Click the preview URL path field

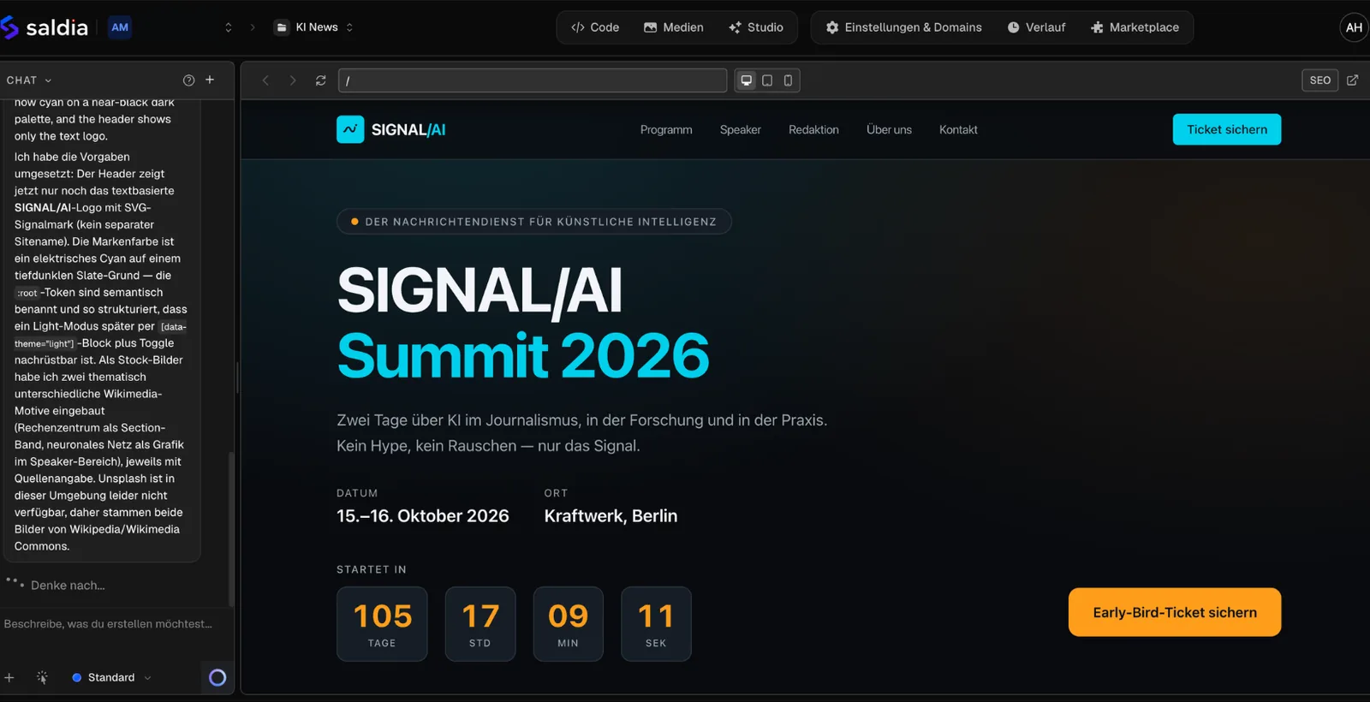click(533, 80)
